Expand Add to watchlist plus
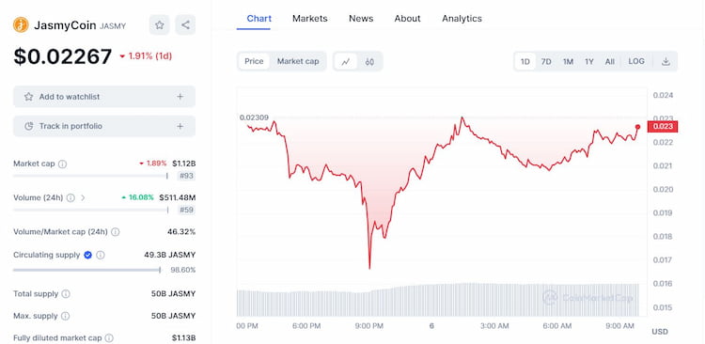This screenshot has height=344, width=705. click(180, 97)
